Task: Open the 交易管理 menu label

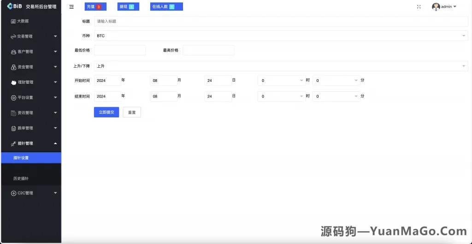Action: point(25,37)
